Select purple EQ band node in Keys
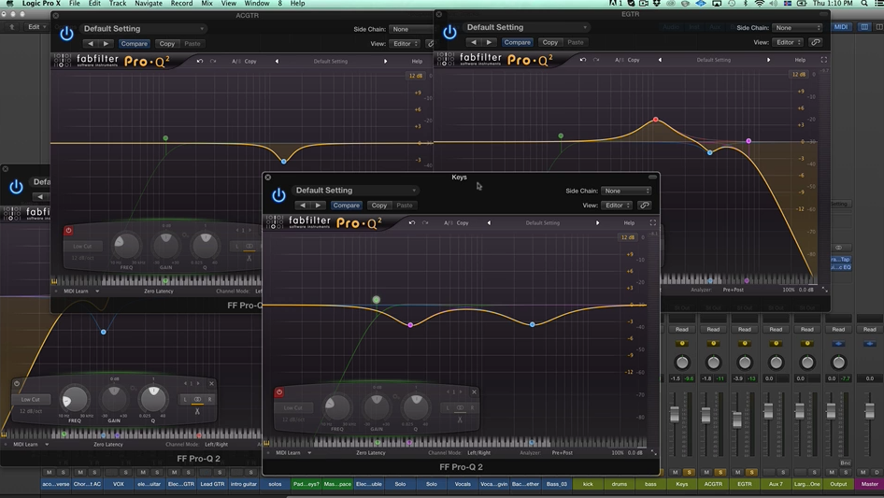 (410, 325)
